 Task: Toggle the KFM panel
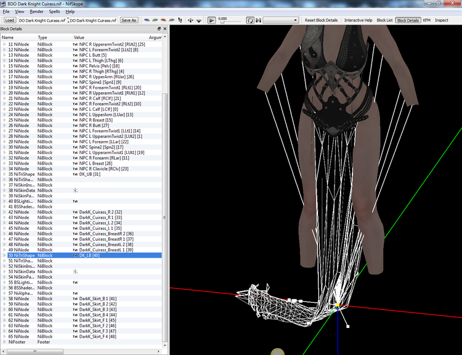pyautogui.click(x=427, y=20)
